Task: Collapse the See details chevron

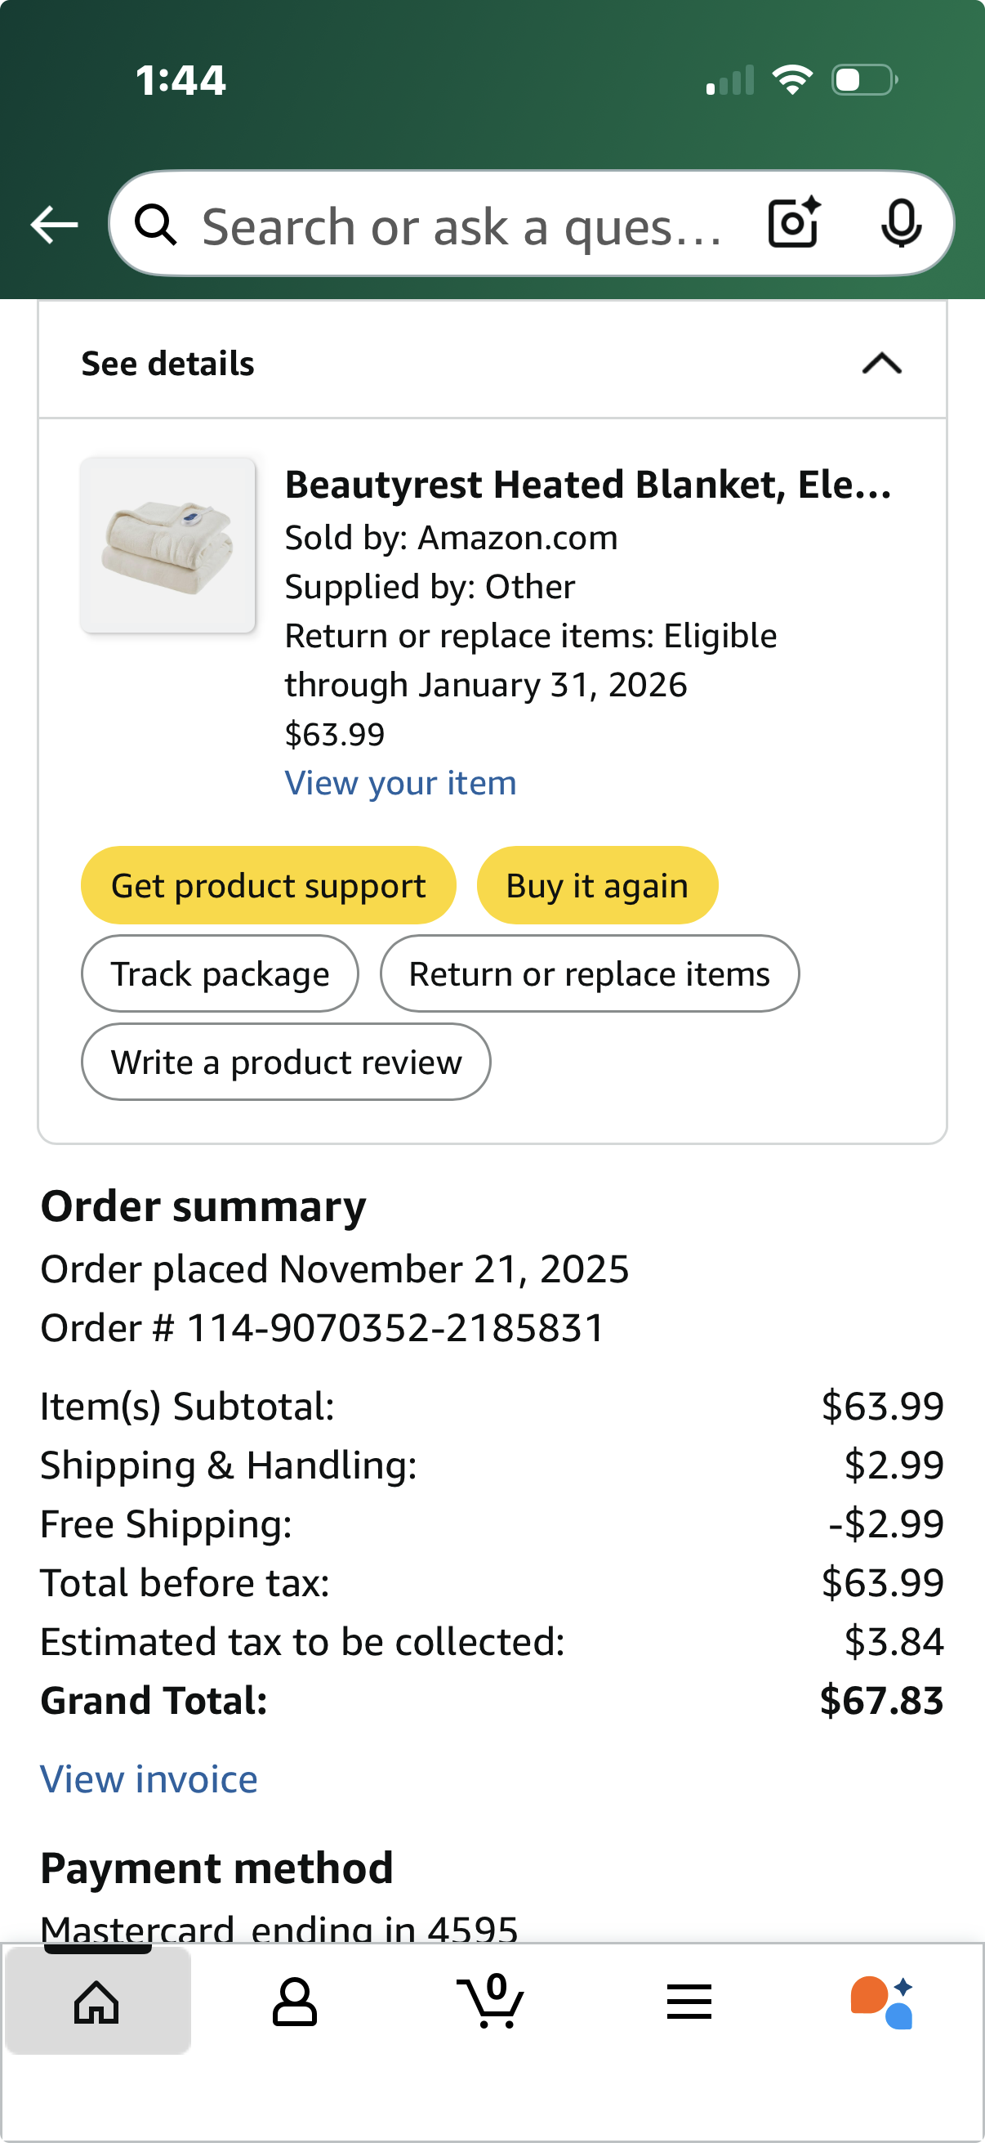Action: pyautogui.click(x=882, y=364)
